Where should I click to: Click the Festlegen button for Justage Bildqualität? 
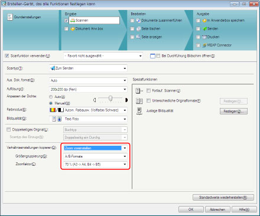click(233, 111)
